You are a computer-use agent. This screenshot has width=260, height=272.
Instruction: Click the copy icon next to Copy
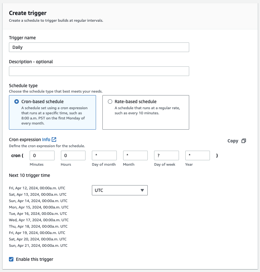[244, 141]
